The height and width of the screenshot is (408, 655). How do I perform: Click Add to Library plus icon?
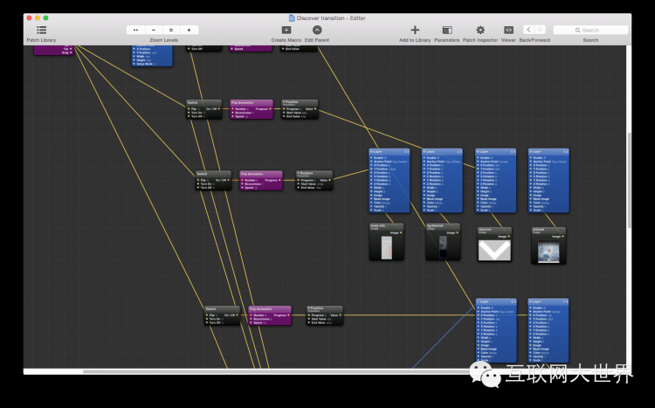415,30
